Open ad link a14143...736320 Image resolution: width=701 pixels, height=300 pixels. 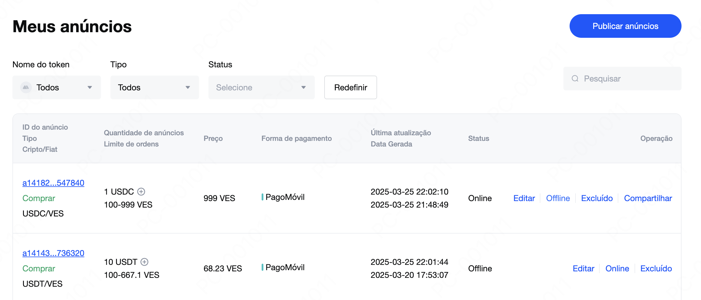[x=53, y=253]
